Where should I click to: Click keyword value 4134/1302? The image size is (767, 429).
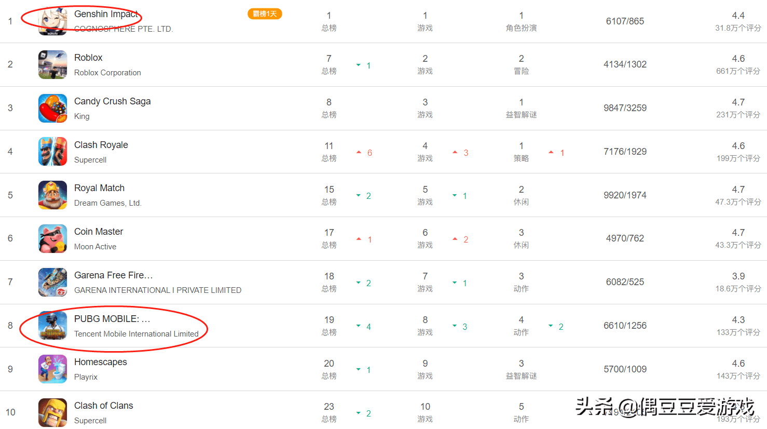[x=625, y=64]
